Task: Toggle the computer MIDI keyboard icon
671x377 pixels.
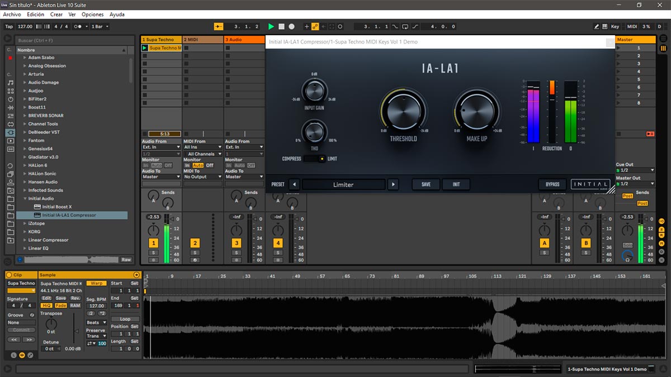Action: point(605,26)
